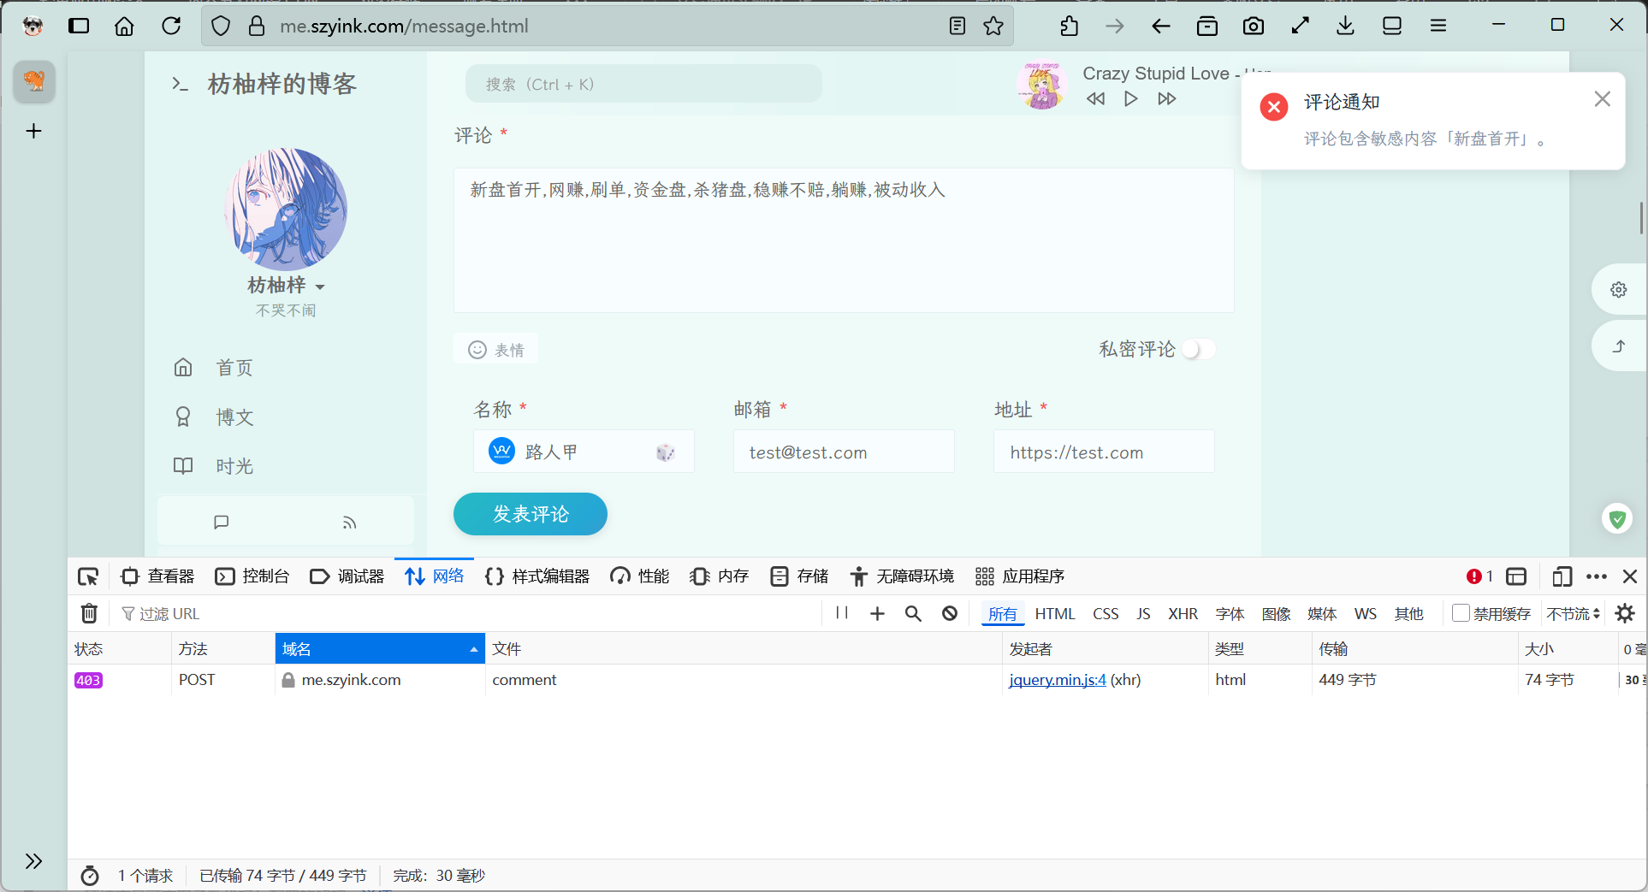This screenshot has width=1648, height=892.
Task: Open the Storage (存储) panel
Action: [798, 576]
